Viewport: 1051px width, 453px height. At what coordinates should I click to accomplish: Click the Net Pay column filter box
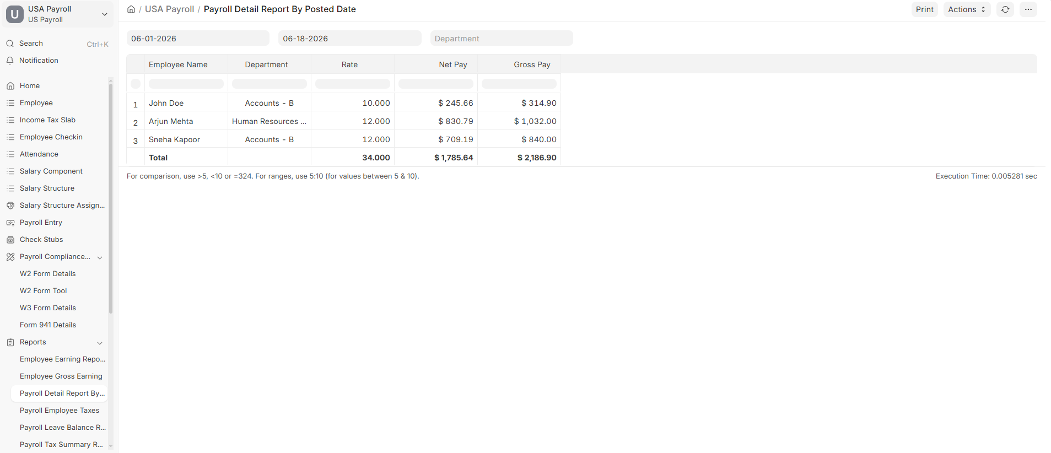pos(436,84)
